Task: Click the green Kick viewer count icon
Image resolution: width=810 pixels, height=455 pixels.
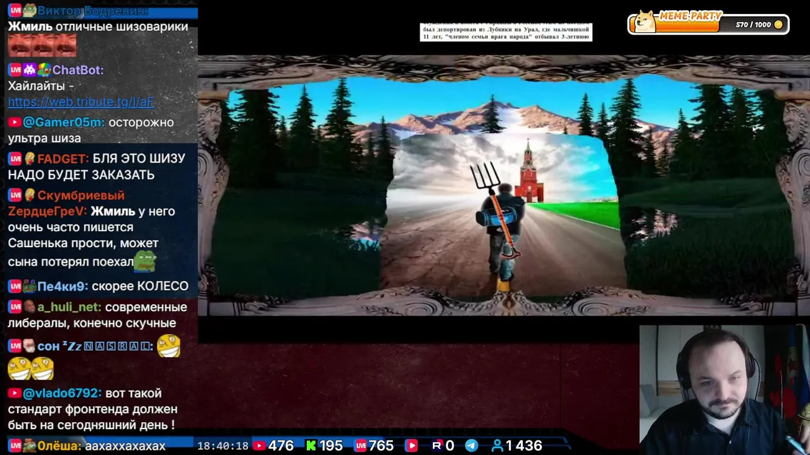Action: 311,446
